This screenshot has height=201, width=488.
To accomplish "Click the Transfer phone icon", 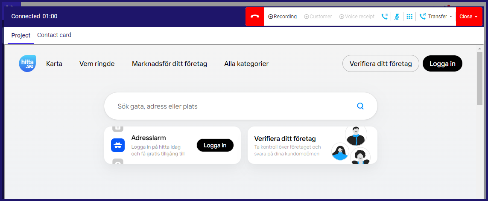I will pos(422,17).
